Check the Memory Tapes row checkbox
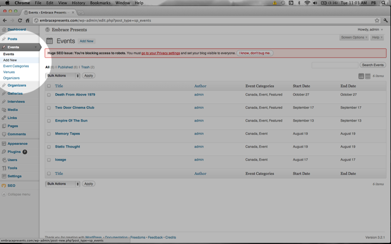Viewport: 391px width, 244px height. pos(49,134)
